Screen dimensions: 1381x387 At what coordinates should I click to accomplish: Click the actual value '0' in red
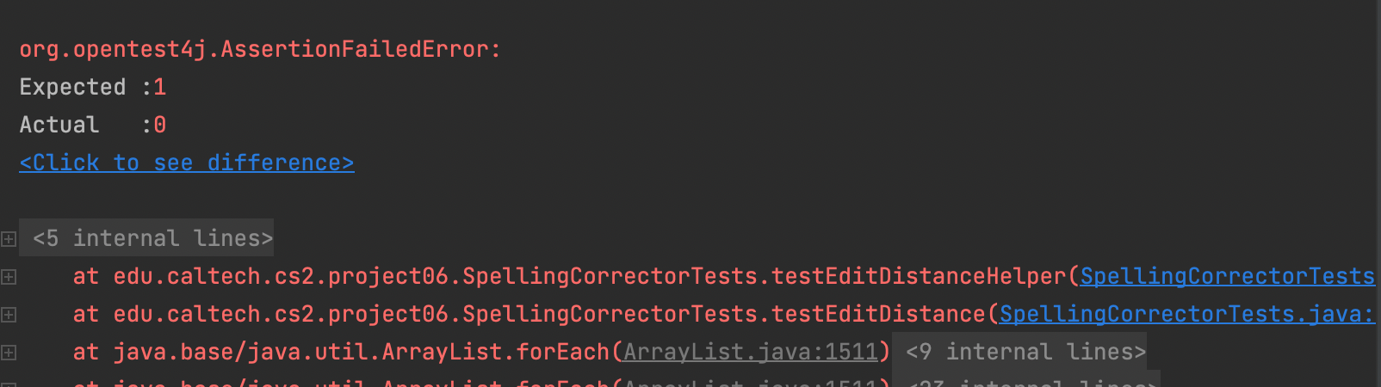pyautogui.click(x=160, y=125)
